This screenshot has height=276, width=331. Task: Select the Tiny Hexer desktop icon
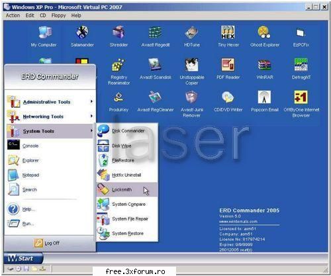click(228, 36)
